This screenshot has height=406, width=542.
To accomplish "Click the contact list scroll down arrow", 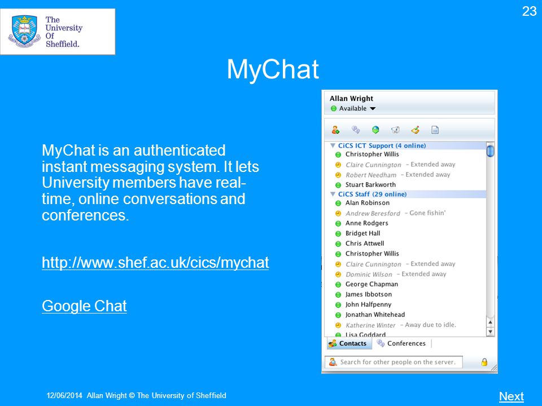I will click(x=490, y=332).
